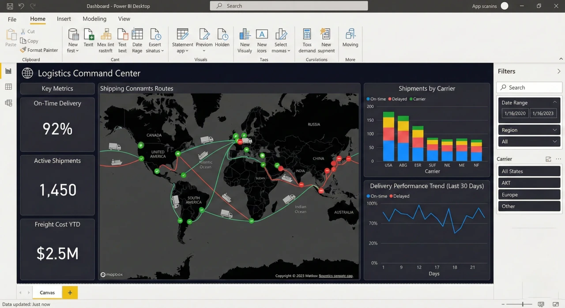Click end date field 1/16/2023
Image resolution: width=565 pixels, height=308 pixels.
coord(543,113)
